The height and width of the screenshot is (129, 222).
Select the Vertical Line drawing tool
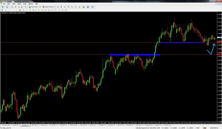point(10,10)
